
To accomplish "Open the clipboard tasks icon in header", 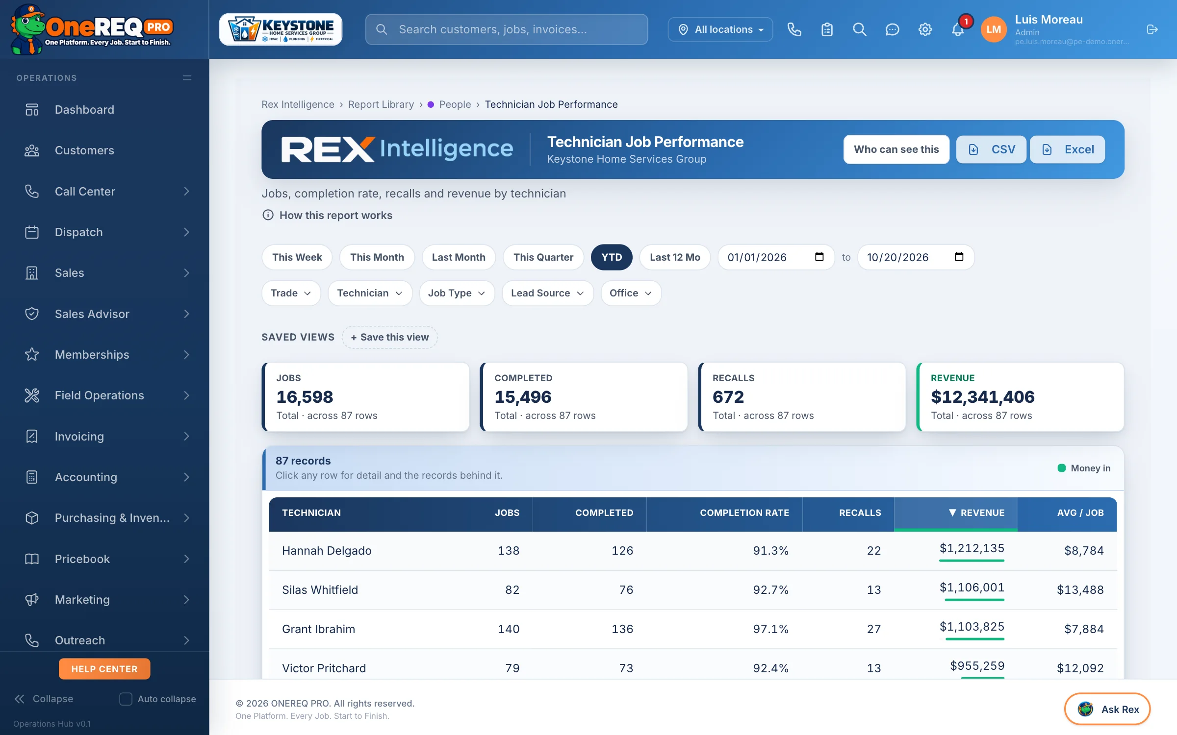I will (x=827, y=29).
